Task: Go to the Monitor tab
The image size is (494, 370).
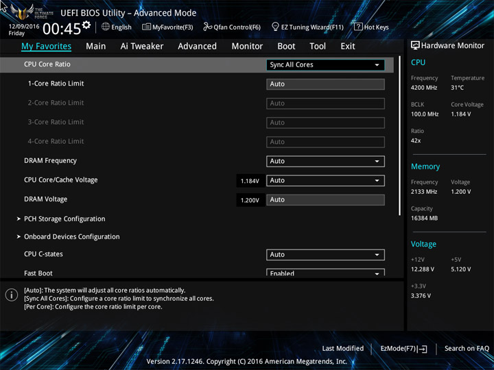Action: (x=247, y=47)
